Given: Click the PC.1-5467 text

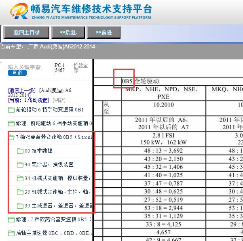Looking at the screenshot, I should coord(61,68).
